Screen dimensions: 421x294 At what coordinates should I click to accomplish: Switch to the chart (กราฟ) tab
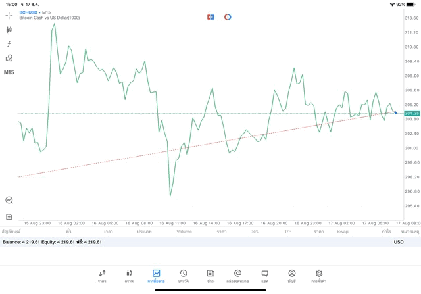[129, 276]
